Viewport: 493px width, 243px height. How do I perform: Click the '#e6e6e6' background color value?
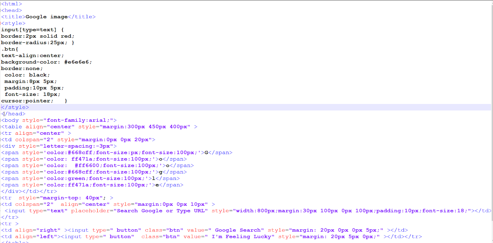click(x=77, y=62)
